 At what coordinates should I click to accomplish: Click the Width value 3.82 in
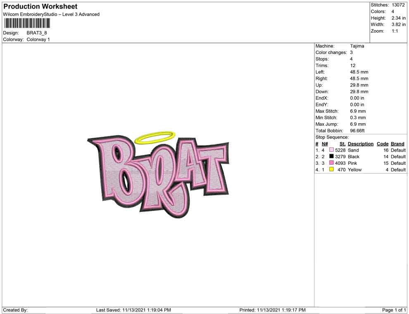(399, 24)
